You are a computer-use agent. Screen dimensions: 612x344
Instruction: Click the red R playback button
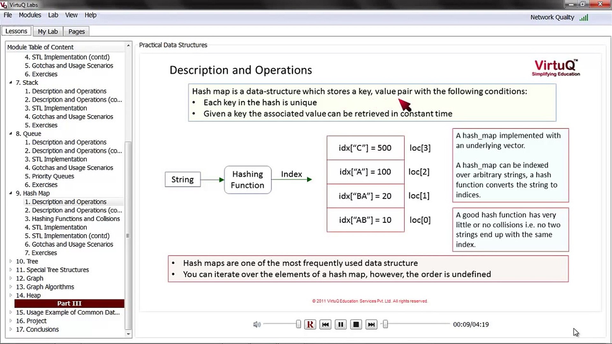[310, 324]
